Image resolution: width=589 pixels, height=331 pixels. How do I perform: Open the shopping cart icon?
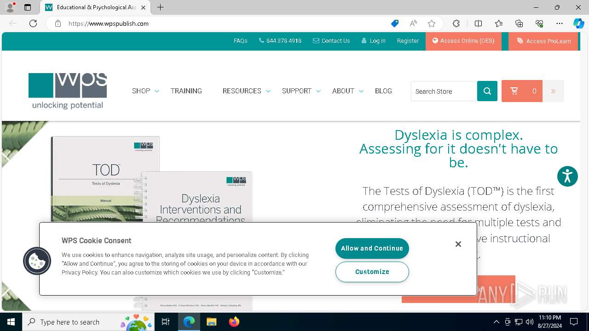(514, 91)
